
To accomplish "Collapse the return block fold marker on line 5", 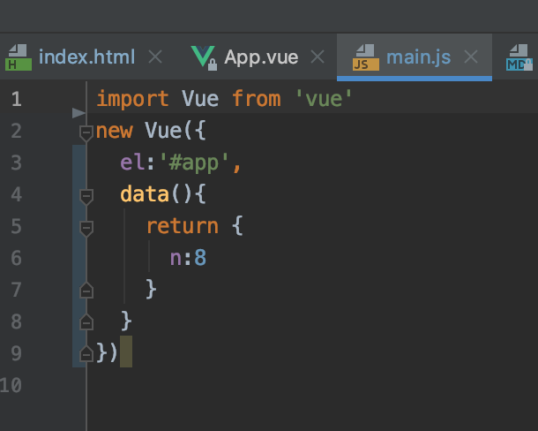I will (86, 229).
